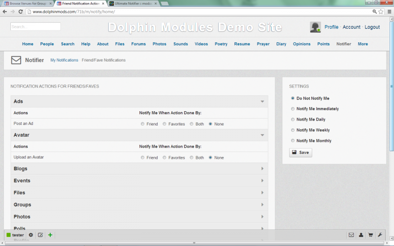Image resolution: width=394 pixels, height=246 pixels.
Task: Click the wrench icon in bottom bar
Action: point(380,235)
